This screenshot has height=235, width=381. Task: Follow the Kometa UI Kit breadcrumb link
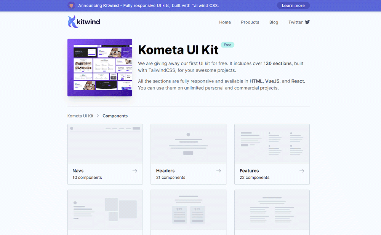pyautogui.click(x=80, y=116)
